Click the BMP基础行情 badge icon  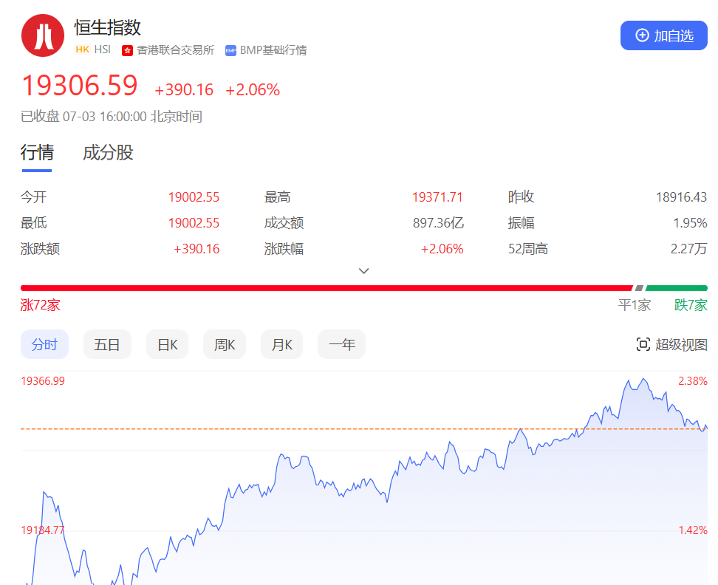(230, 50)
